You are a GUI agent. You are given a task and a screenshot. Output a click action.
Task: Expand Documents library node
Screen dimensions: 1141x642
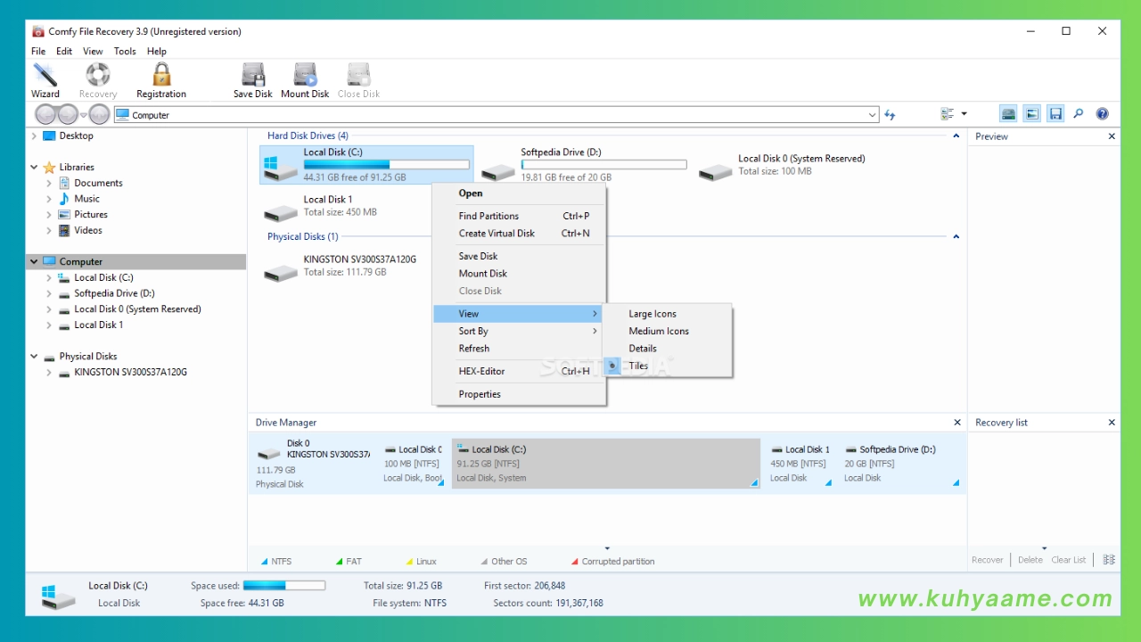tap(49, 183)
